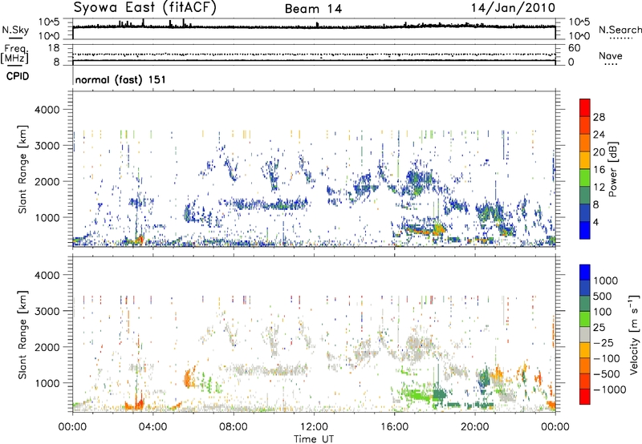Click the '16:00' time axis tick label

point(394,427)
